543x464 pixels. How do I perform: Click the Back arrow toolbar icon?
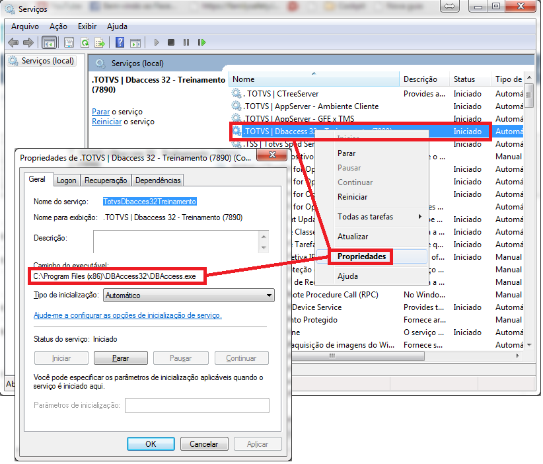pos(13,42)
